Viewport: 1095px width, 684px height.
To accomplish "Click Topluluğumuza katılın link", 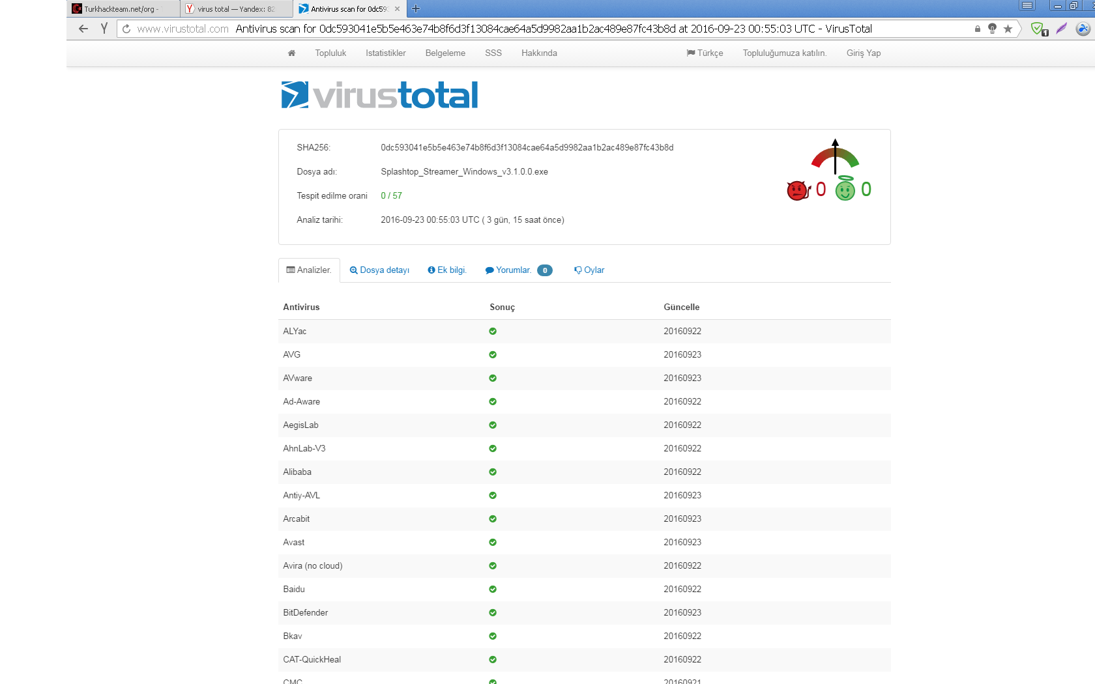I will (785, 53).
